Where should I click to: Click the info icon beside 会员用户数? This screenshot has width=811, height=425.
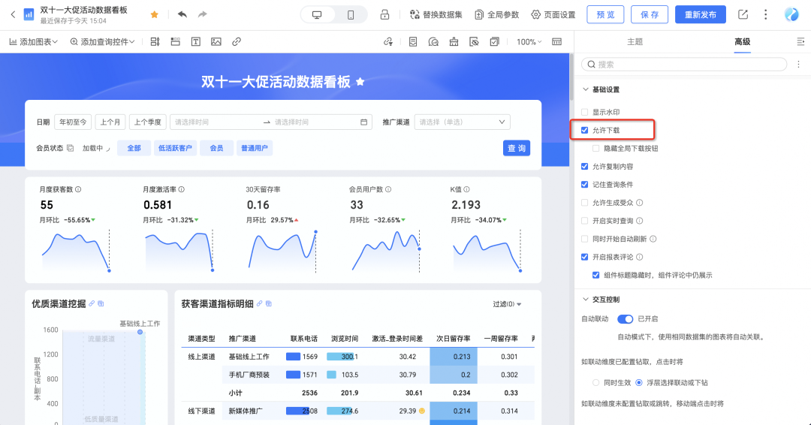point(388,189)
